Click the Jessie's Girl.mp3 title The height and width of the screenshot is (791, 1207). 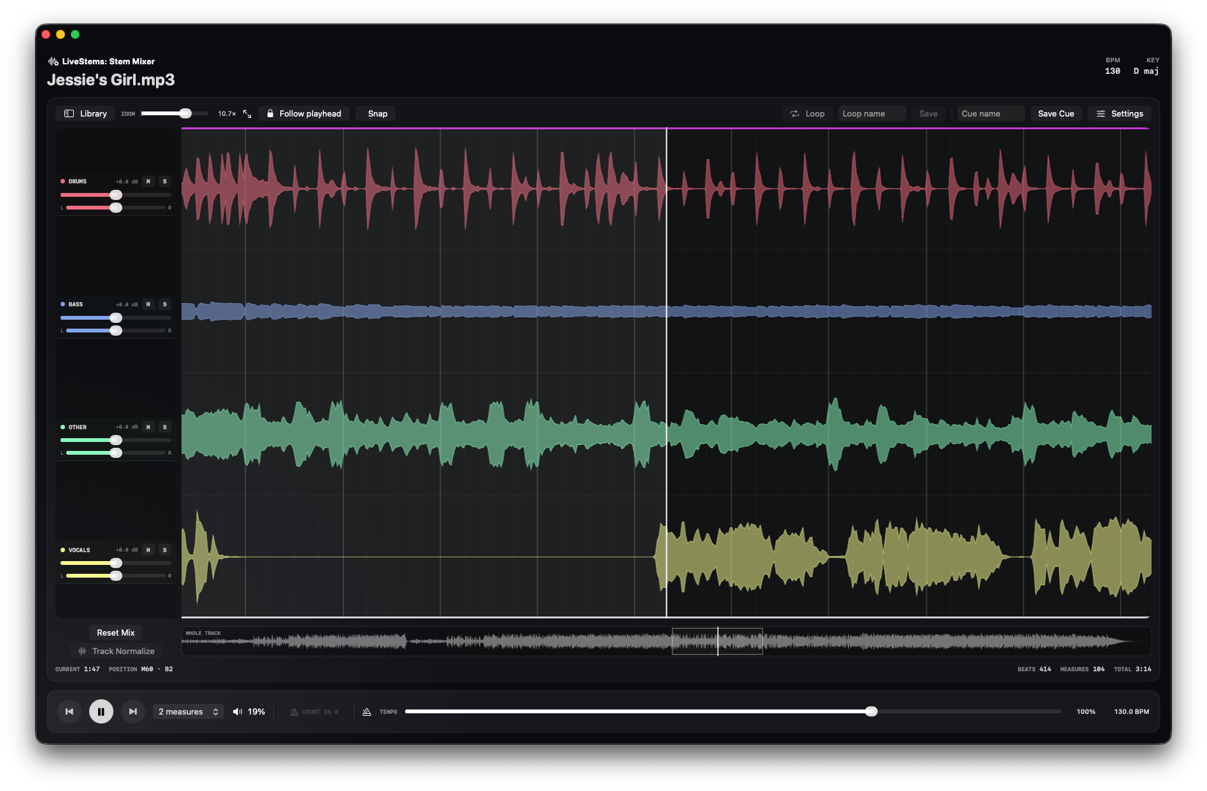coord(111,80)
